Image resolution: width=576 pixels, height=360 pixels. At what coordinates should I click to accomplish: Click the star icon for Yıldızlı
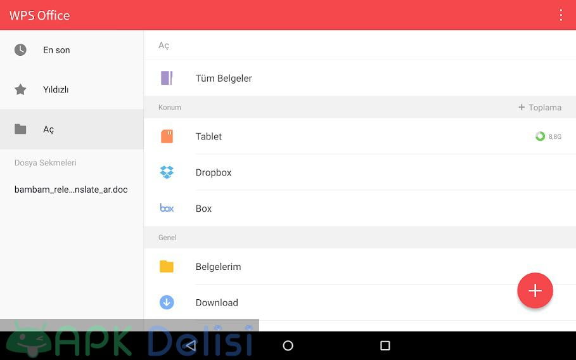(20, 89)
